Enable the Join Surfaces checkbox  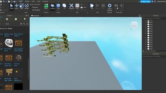pos(31,10)
